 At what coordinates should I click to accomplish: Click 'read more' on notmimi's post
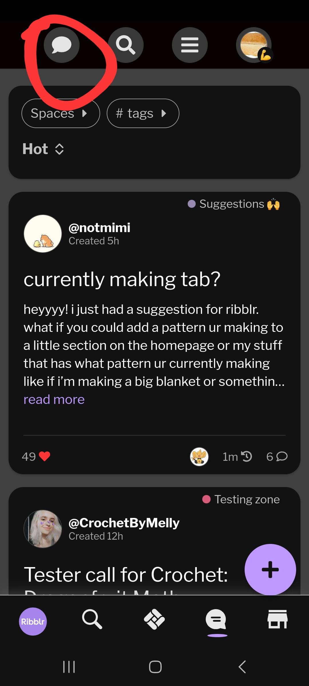coord(54,400)
